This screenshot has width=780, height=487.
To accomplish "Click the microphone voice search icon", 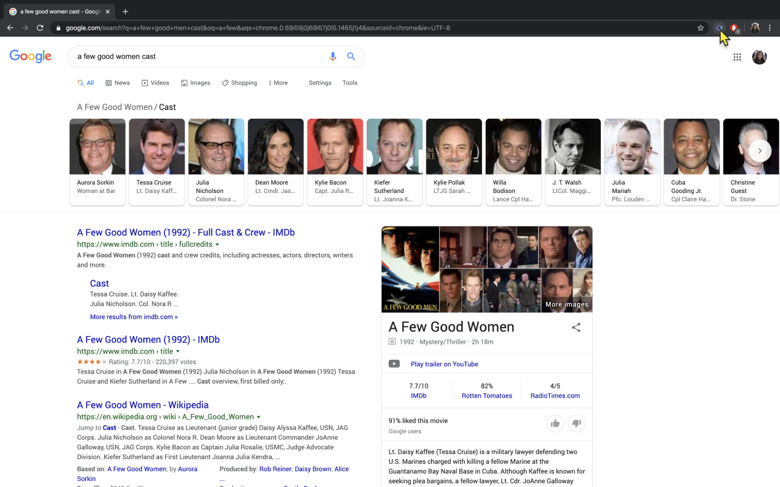I will (x=333, y=57).
